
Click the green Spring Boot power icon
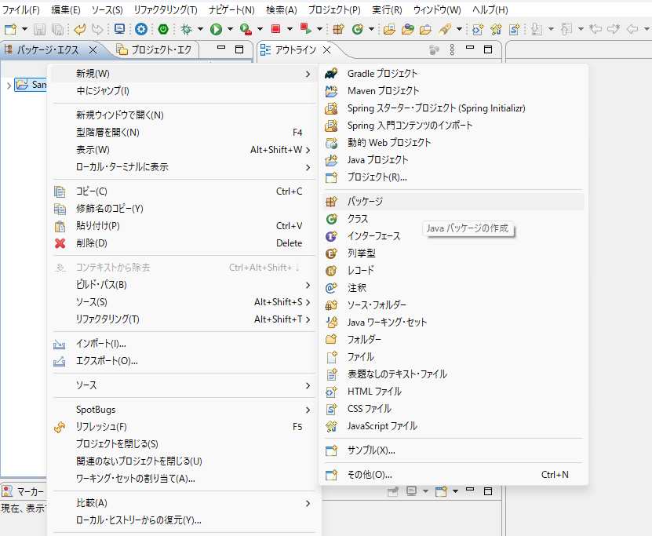point(163,29)
